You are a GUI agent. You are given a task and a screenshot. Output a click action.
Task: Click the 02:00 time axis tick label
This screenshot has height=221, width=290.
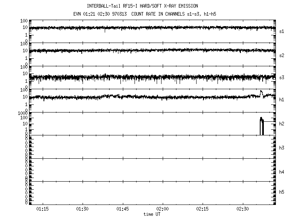click(163, 209)
